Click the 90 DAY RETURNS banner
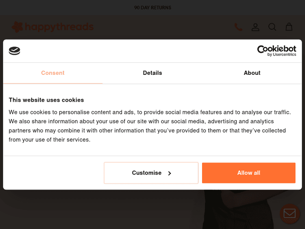The width and height of the screenshot is (305, 229). click(152, 8)
